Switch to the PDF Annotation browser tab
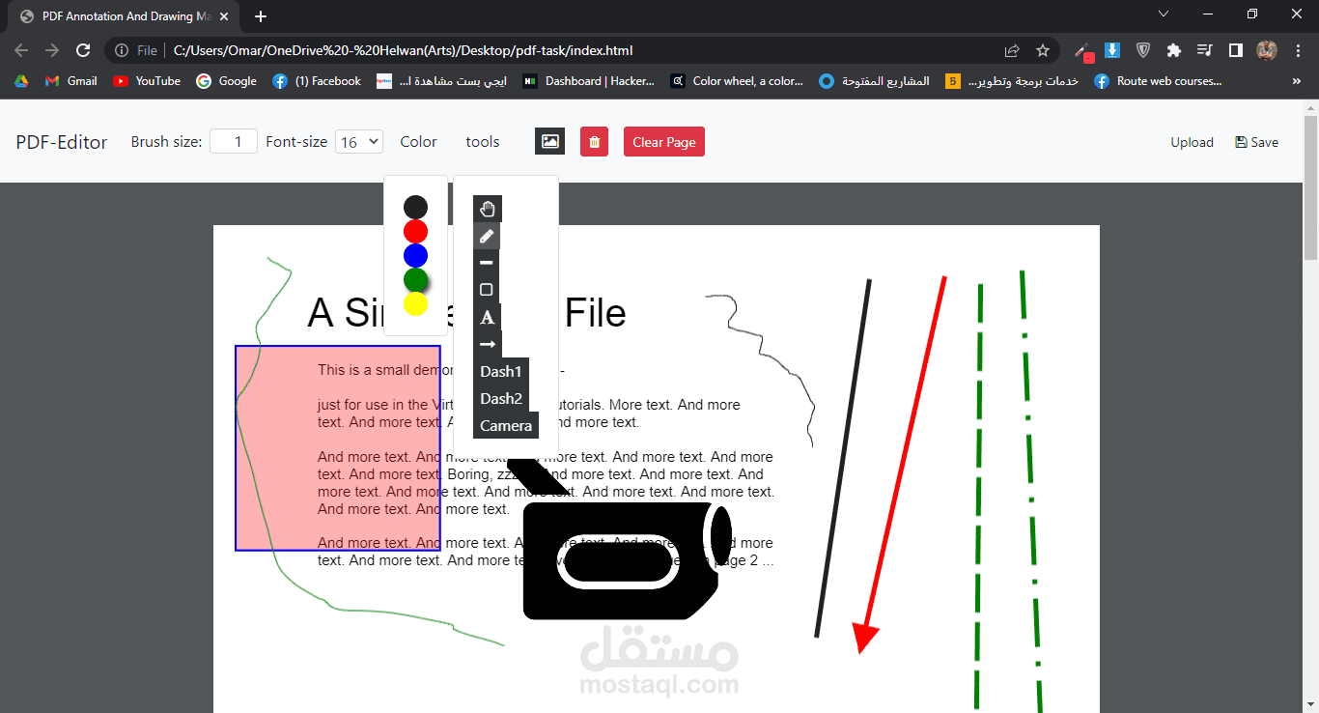Image resolution: width=1319 pixels, height=713 pixels. (124, 16)
